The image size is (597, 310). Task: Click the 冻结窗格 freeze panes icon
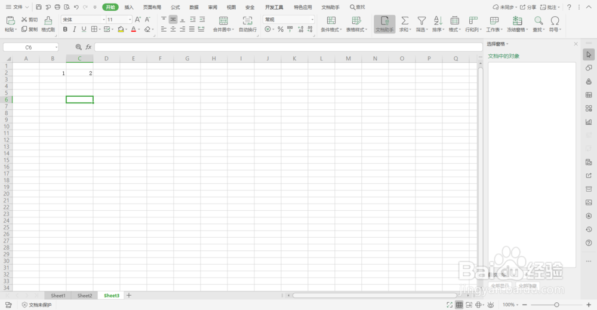(x=517, y=20)
